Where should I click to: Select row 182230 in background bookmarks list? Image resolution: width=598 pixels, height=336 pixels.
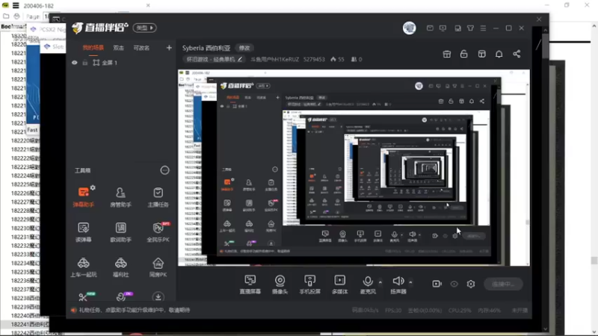(x=25, y=228)
